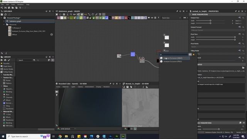Select Blurs filter category
Image resolution: width=247 pixels, height=139 pixels.
tap(8, 95)
